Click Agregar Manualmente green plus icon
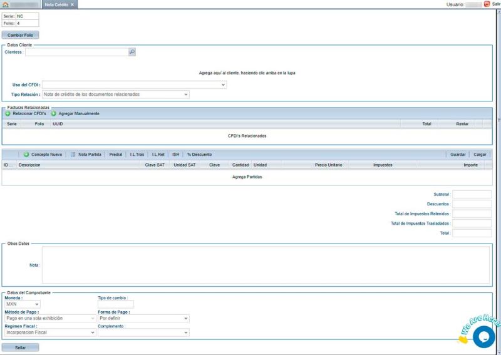The width and height of the screenshot is (501, 355). click(54, 114)
